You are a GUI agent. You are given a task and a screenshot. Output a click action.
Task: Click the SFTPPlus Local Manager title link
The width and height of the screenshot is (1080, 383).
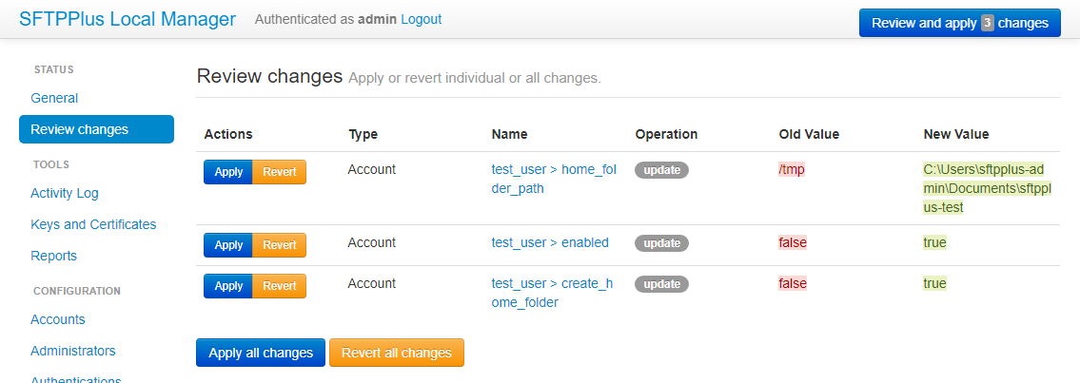point(128,20)
